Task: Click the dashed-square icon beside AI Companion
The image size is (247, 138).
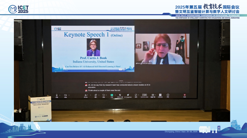Action: (x=136, y=95)
